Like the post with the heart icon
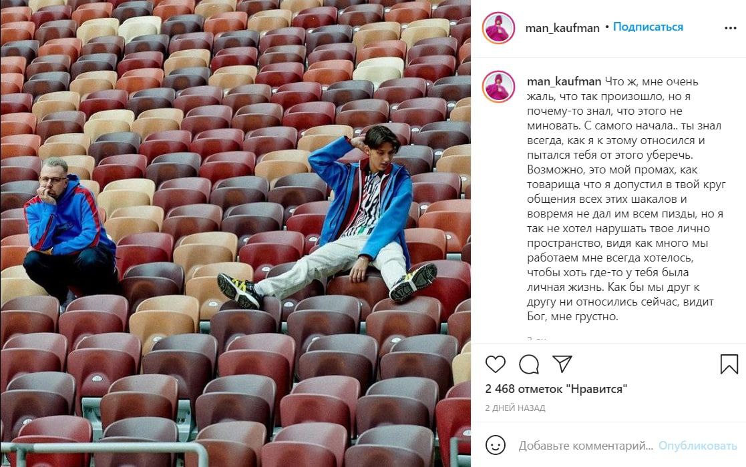 (x=496, y=364)
